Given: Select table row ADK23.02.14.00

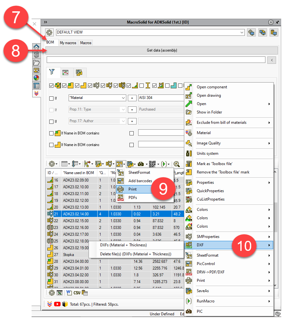Looking at the screenshot, I should 115,214.
